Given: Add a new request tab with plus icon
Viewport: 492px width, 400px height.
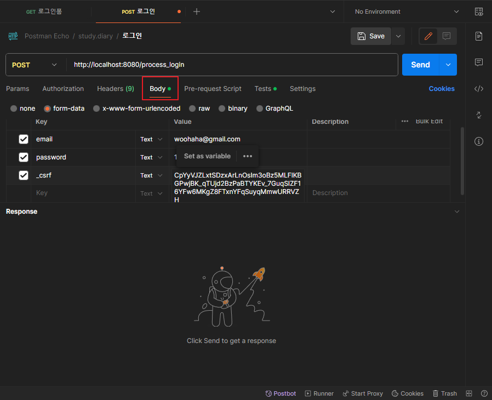Looking at the screenshot, I should tap(197, 12).
